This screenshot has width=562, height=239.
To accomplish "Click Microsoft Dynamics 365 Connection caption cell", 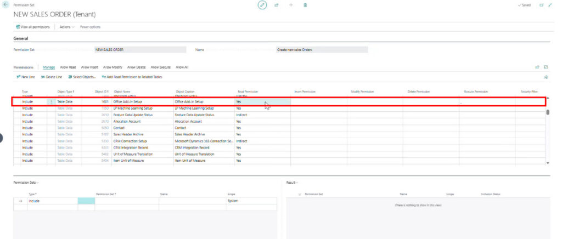I will tap(204, 141).
